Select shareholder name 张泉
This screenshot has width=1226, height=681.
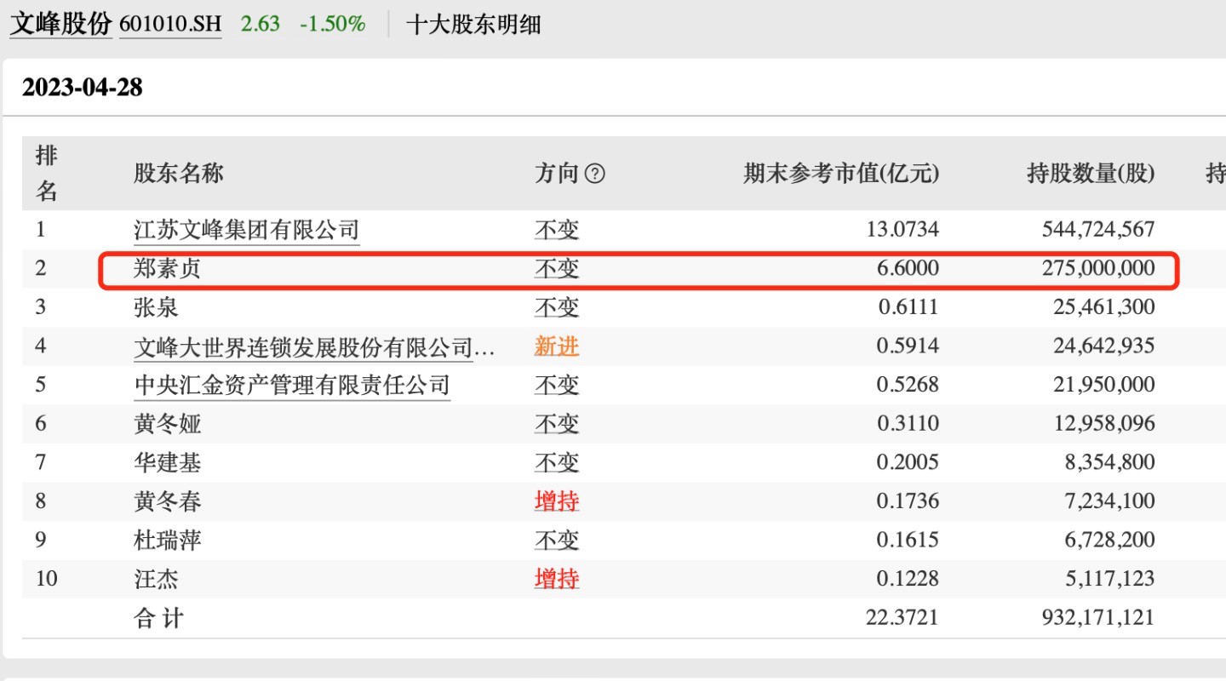coord(156,307)
